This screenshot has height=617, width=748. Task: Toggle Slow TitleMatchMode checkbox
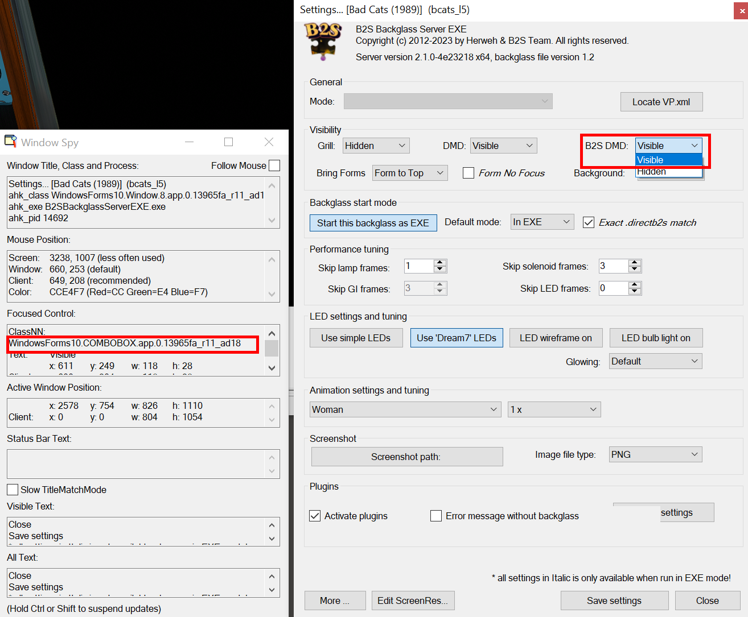coord(13,490)
